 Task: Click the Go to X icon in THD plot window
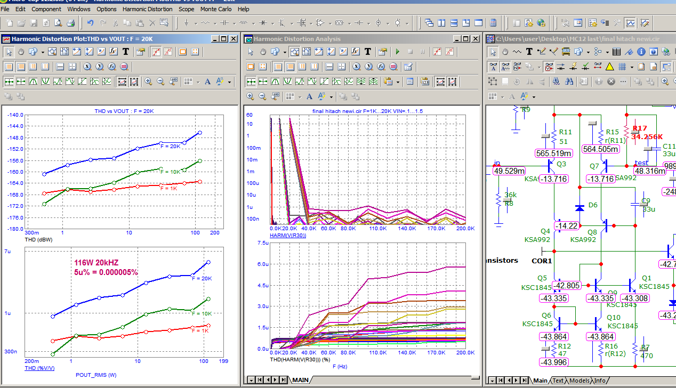click(87, 67)
